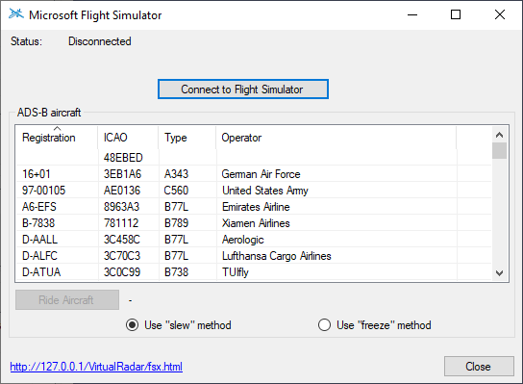Click the Disconnected status text
This screenshot has height=384, width=523.
pyautogui.click(x=100, y=41)
